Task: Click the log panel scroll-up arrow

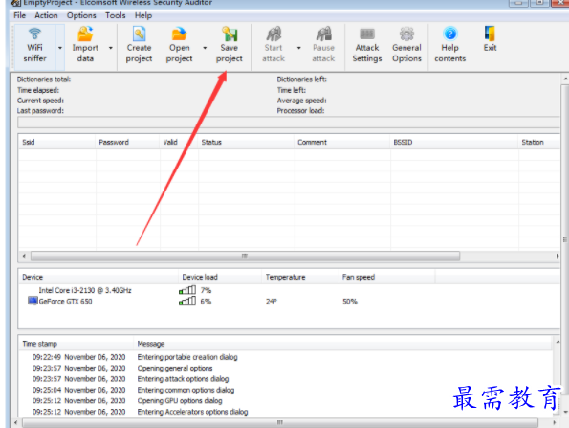Action: [558, 342]
